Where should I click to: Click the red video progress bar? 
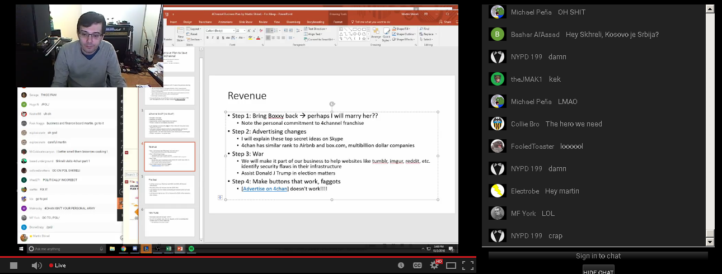(x=238, y=257)
